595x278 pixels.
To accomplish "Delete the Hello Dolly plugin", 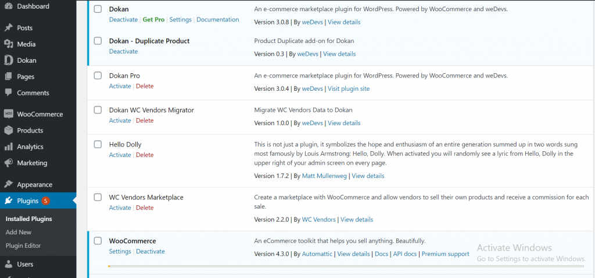I will pos(145,155).
